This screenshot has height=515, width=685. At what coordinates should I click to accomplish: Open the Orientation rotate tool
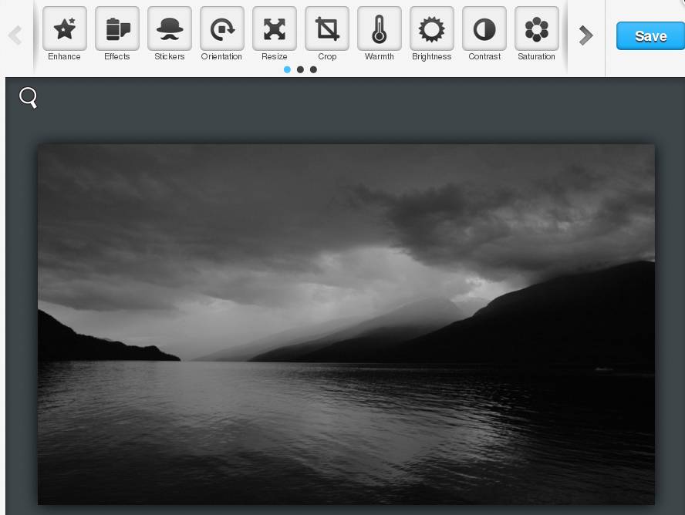pos(222,29)
